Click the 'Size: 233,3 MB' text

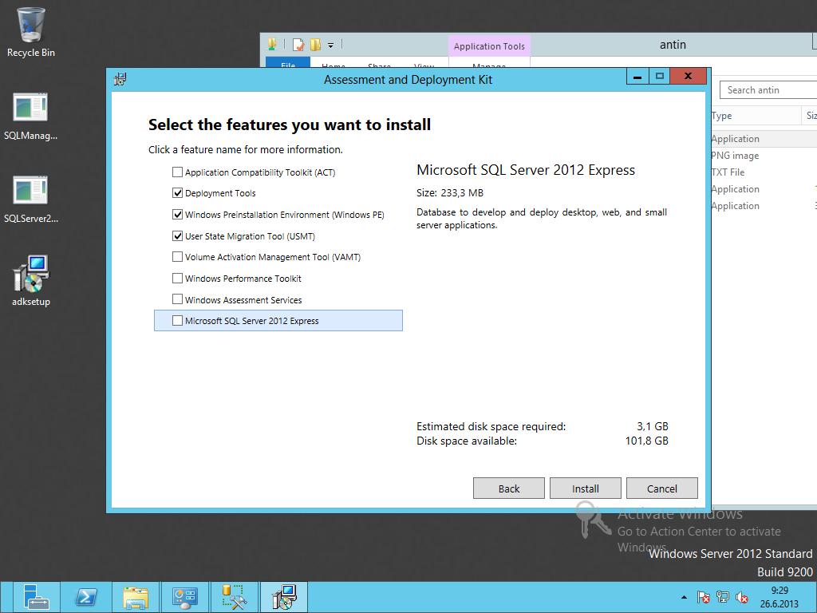click(450, 193)
